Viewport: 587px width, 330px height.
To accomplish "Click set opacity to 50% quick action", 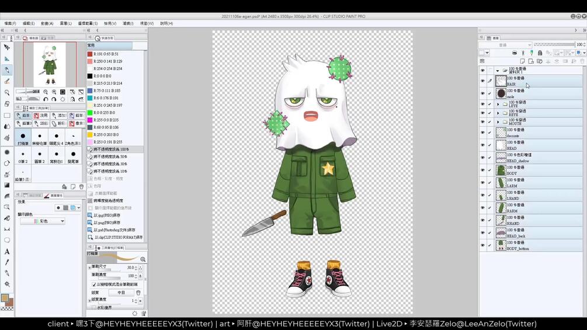I will click(x=115, y=157).
